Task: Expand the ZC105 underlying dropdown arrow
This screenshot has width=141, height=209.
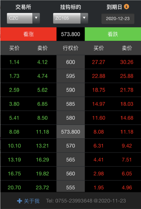Action: [x=84, y=18]
